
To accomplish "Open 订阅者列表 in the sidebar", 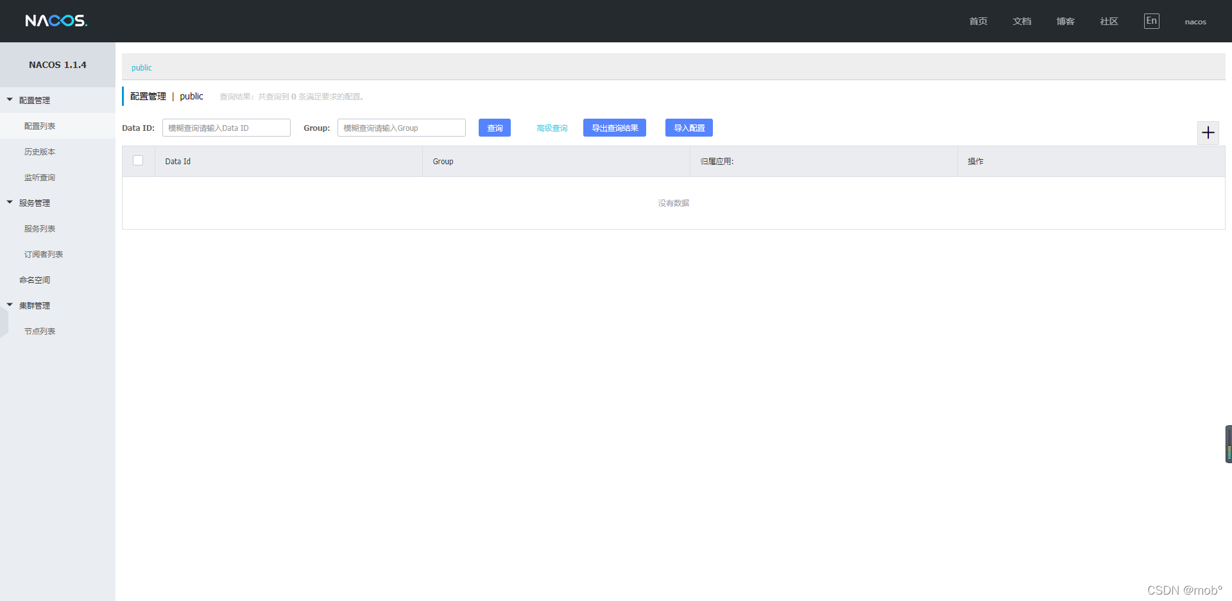I will [44, 254].
